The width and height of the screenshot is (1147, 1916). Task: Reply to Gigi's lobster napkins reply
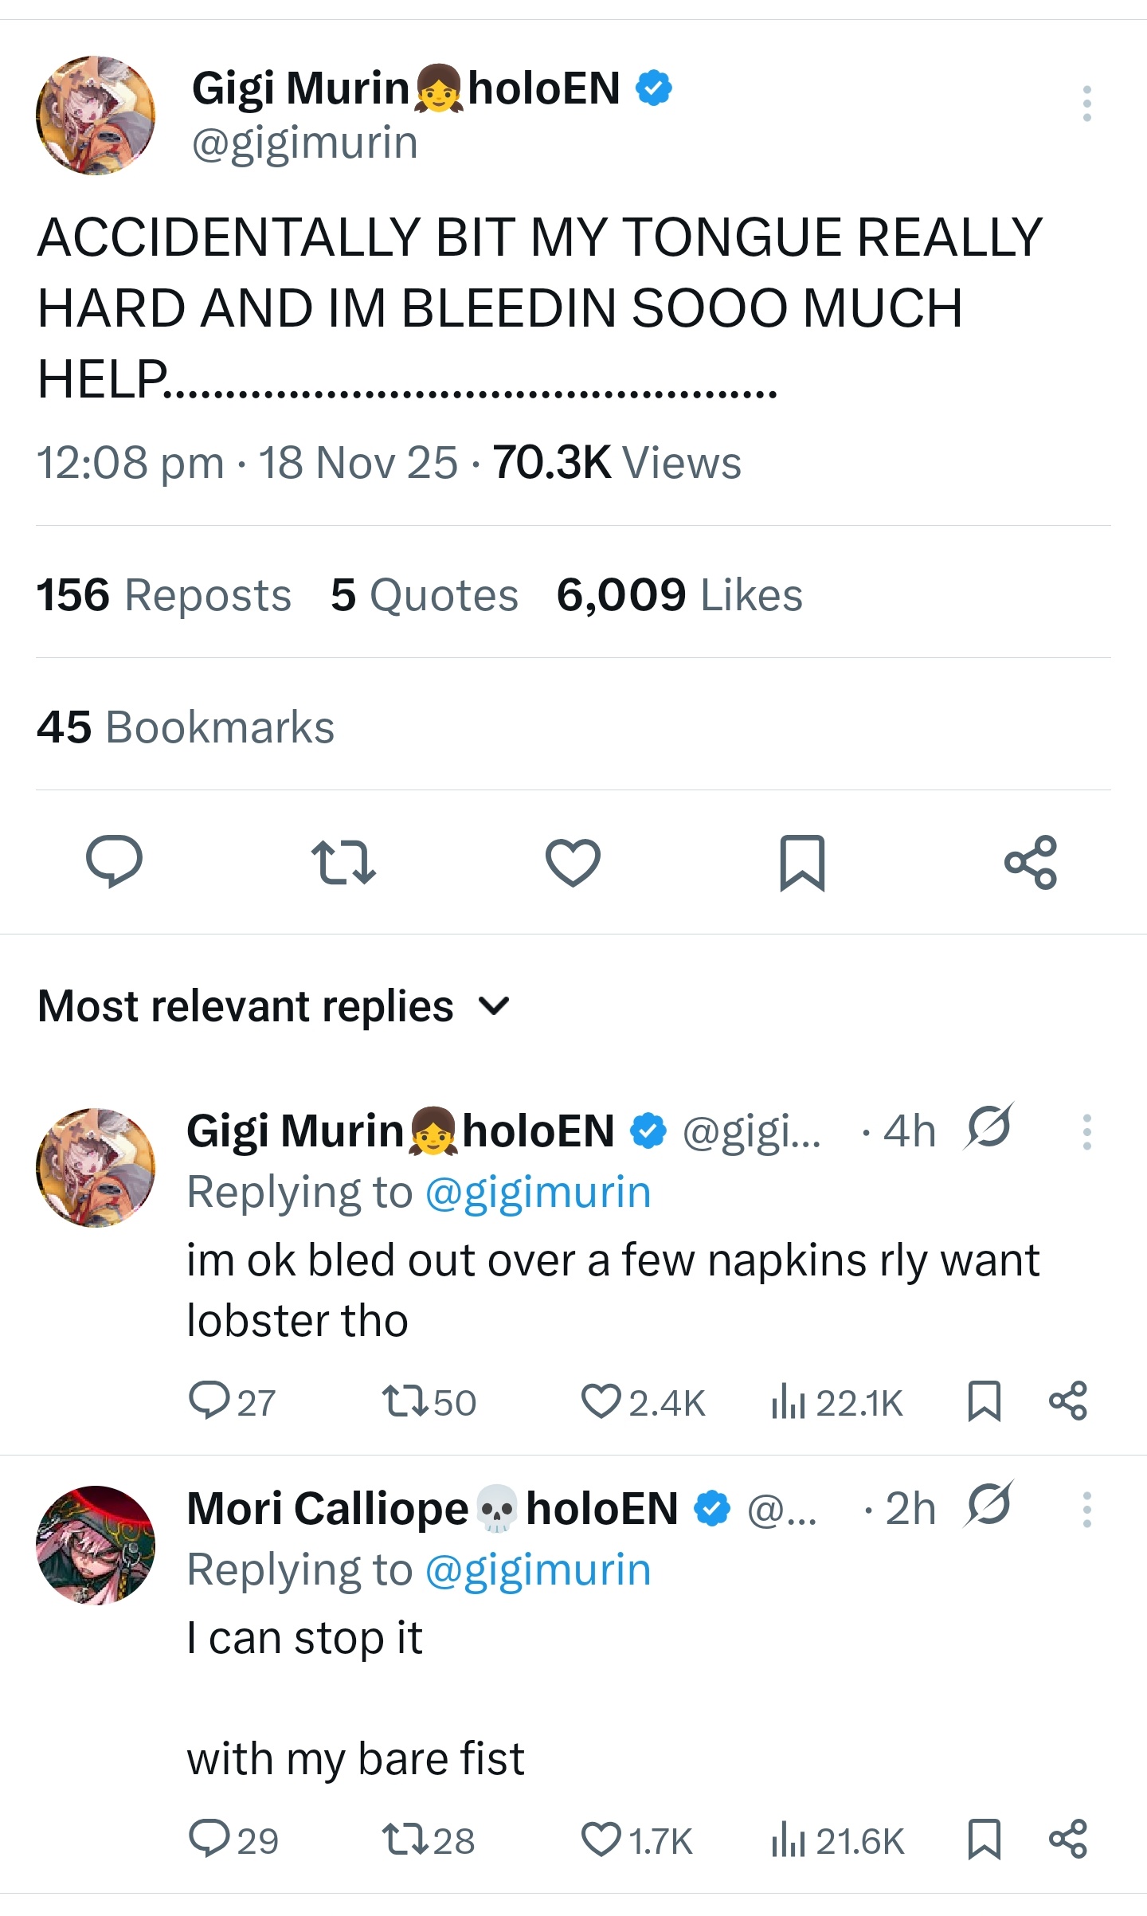pyautogui.click(x=209, y=1401)
